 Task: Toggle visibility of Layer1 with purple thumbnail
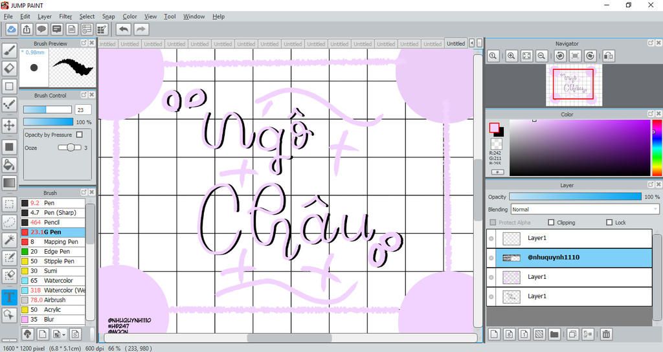[491, 277]
